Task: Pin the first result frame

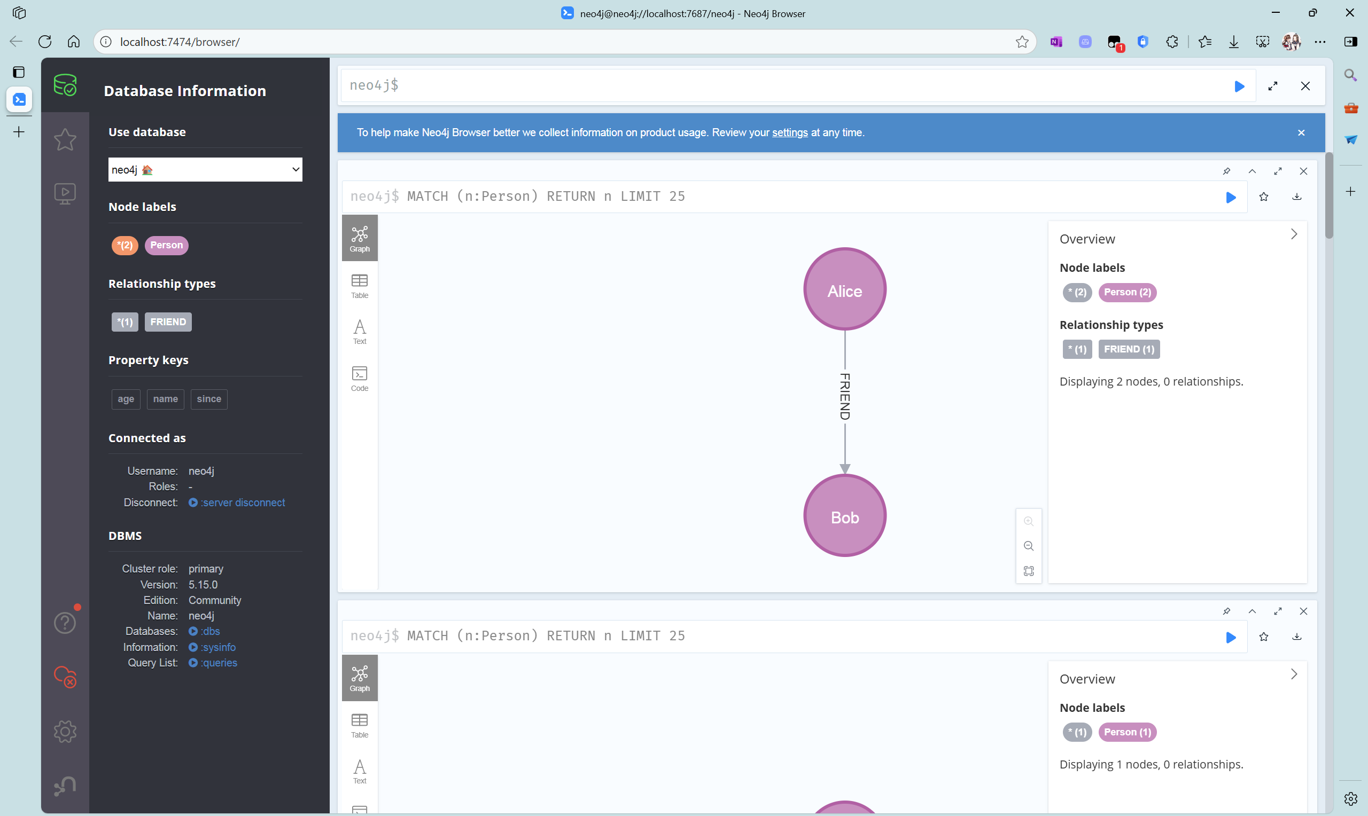Action: 1226,171
